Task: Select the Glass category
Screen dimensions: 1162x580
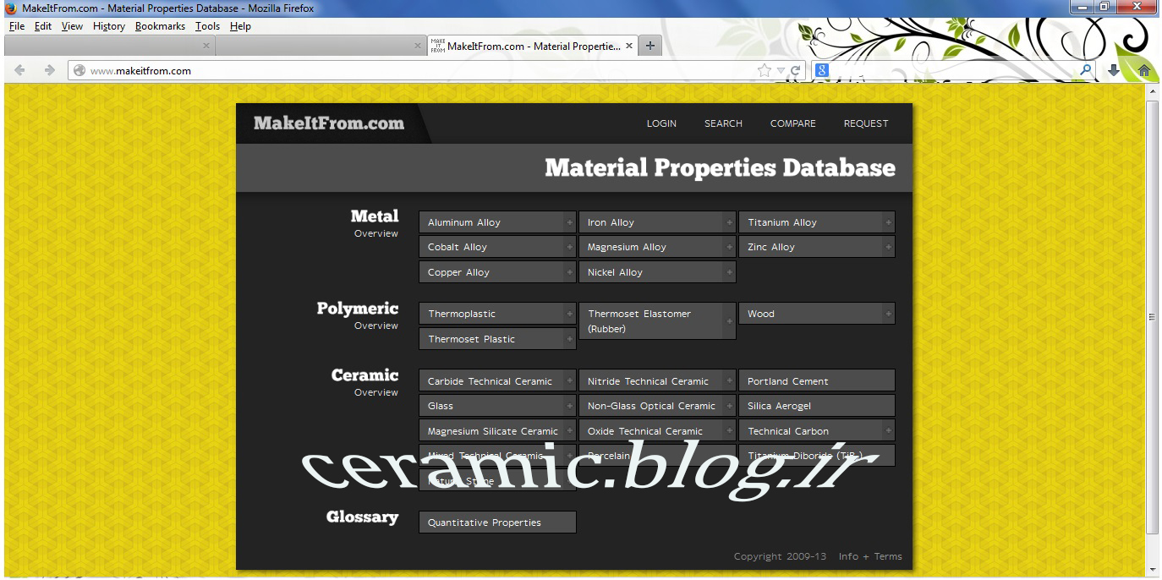Action: (x=497, y=406)
